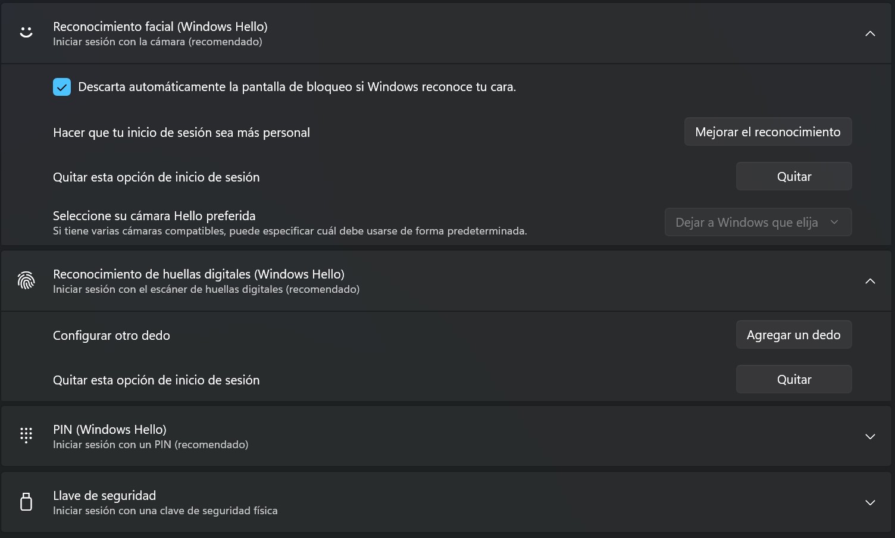Image resolution: width=895 pixels, height=538 pixels.
Task: Click the fingerprint icon
Action: click(x=26, y=280)
